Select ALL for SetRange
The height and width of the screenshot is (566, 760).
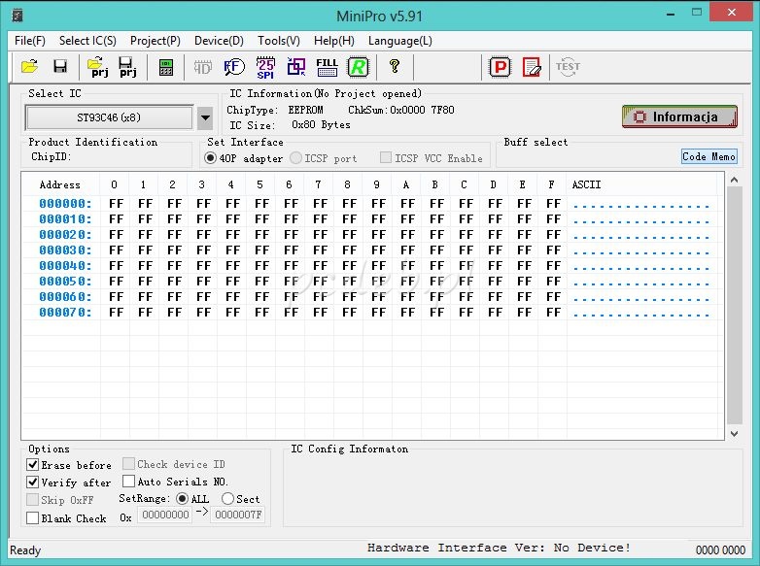point(183,498)
